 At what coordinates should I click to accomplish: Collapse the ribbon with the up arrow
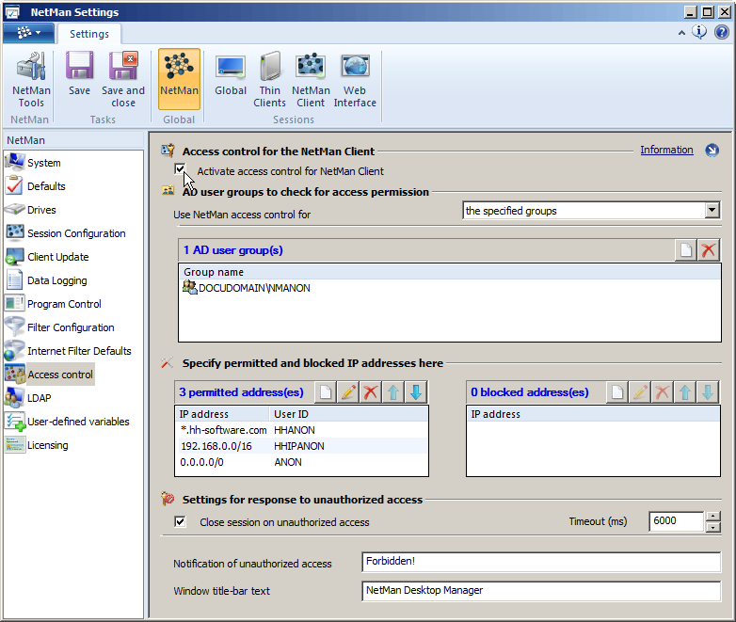[x=681, y=32]
